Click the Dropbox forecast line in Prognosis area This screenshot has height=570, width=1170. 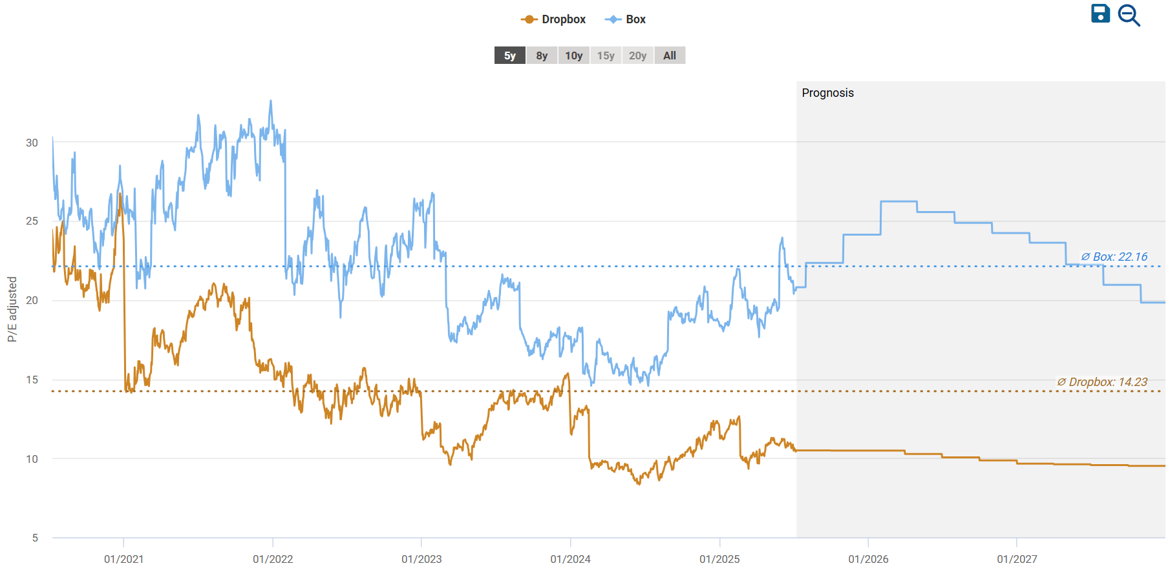pos(873,451)
